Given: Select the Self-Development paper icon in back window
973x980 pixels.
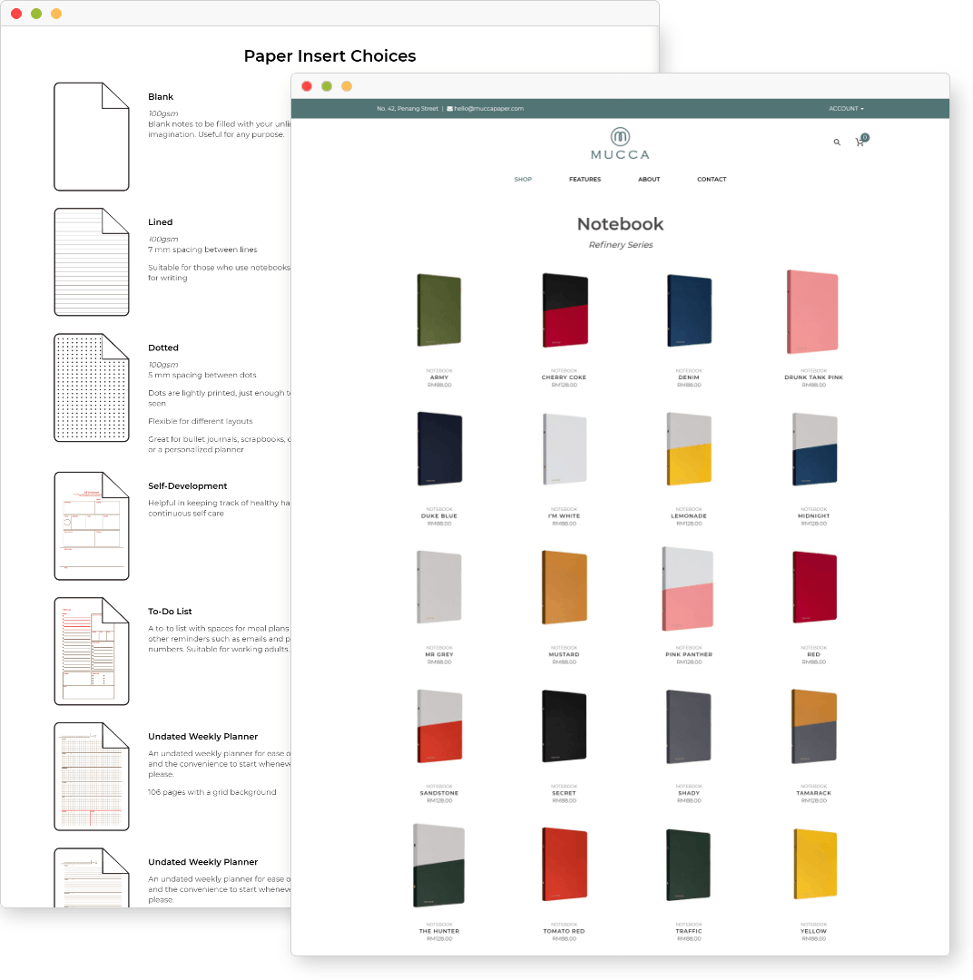Looking at the screenshot, I should click(x=92, y=526).
